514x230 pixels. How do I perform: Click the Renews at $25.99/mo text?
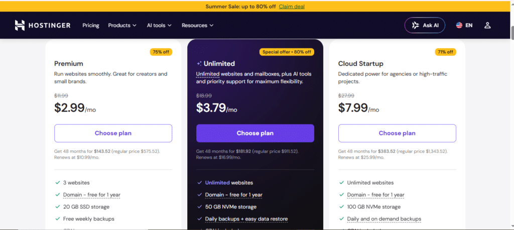360,157
